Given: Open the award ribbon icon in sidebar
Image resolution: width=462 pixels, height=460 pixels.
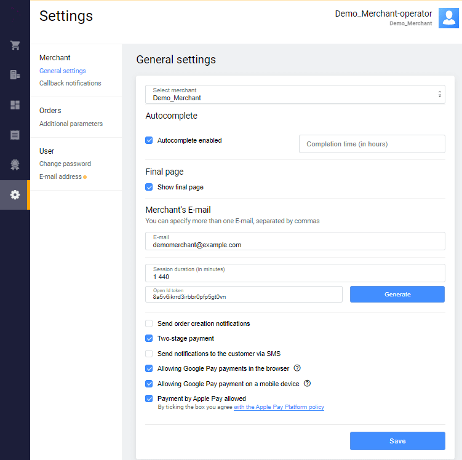Looking at the screenshot, I should coord(15,164).
